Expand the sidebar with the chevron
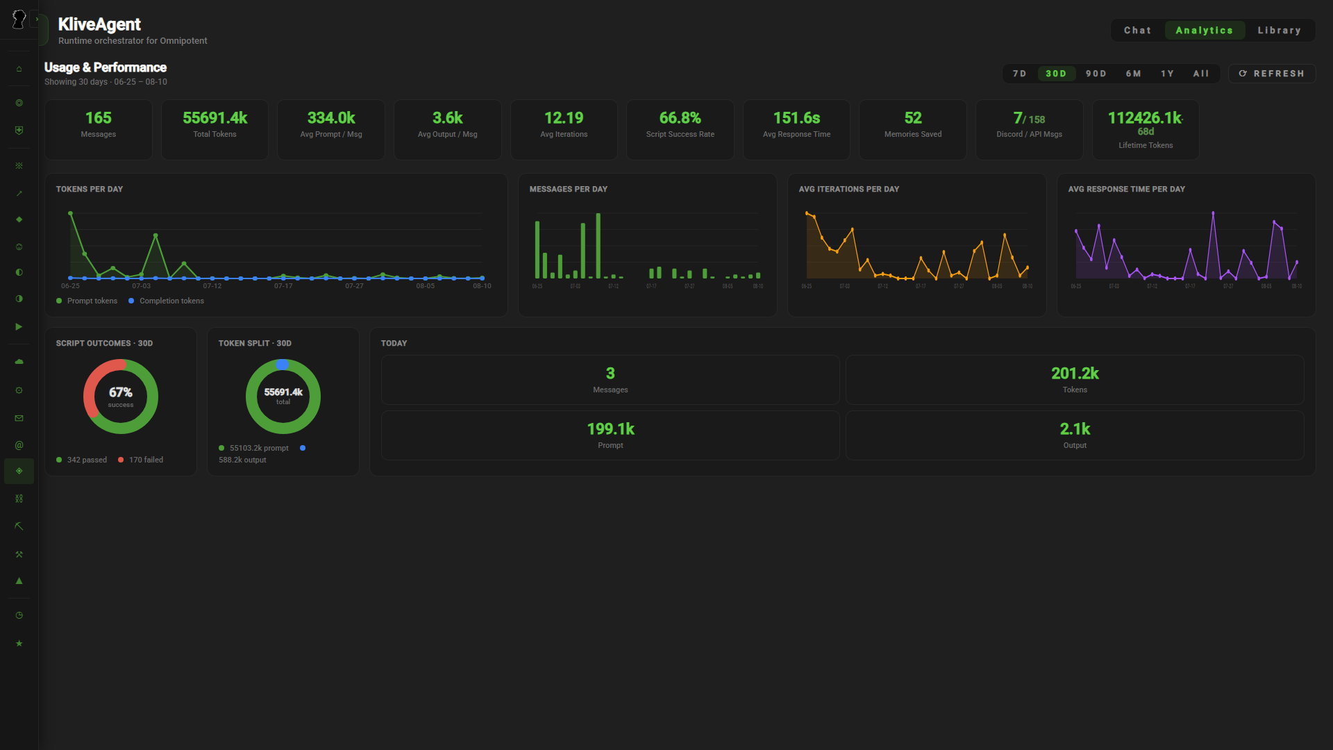 (x=37, y=19)
